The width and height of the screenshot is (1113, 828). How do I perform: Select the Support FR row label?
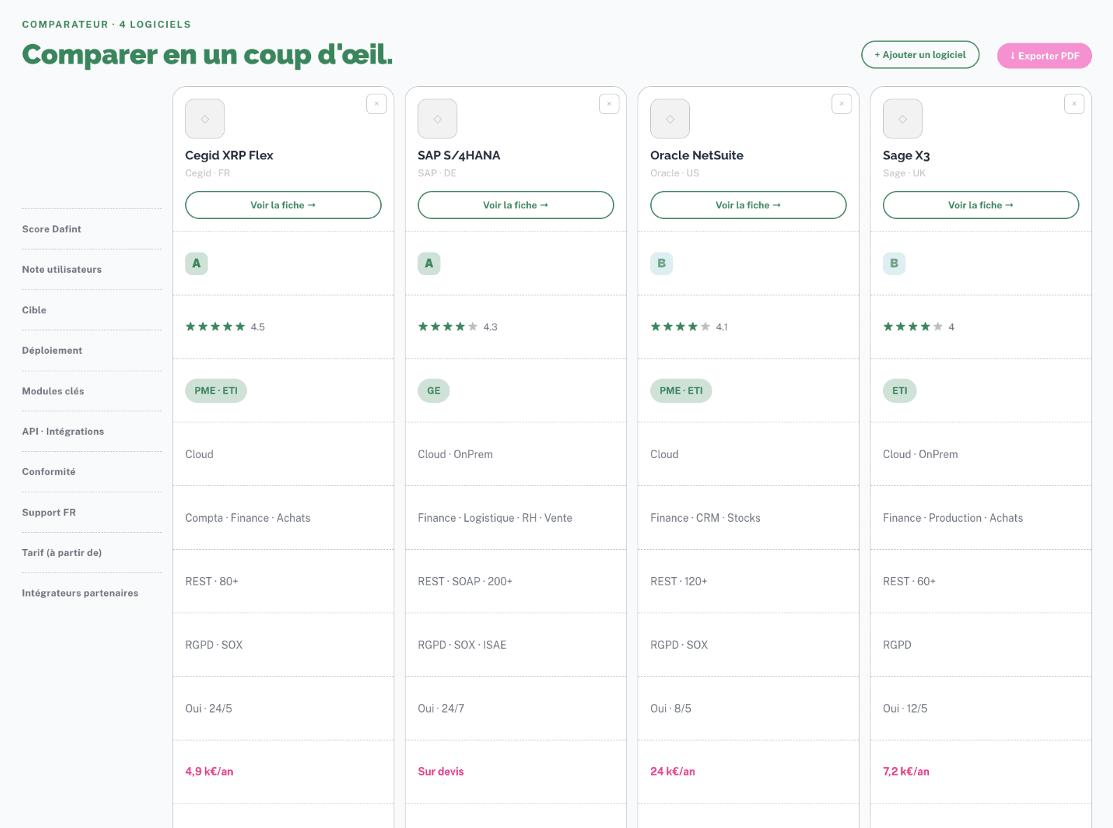click(49, 513)
